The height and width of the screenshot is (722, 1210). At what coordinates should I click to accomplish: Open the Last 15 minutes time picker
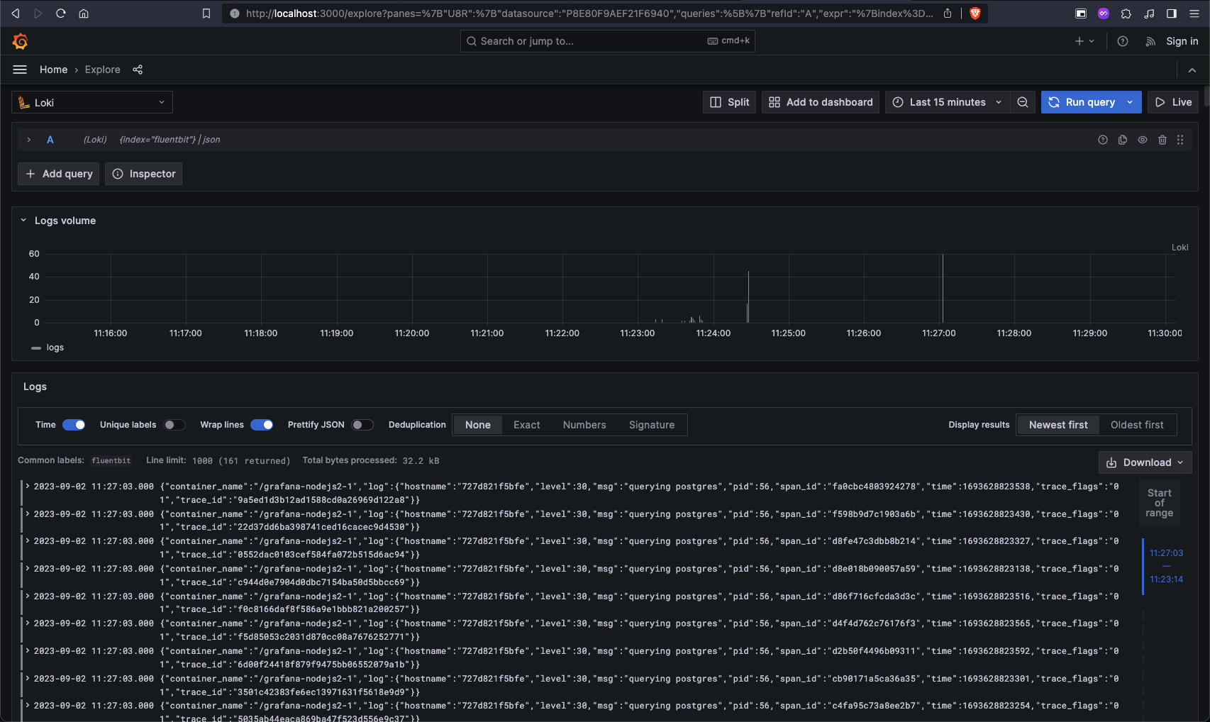pyautogui.click(x=947, y=102)
